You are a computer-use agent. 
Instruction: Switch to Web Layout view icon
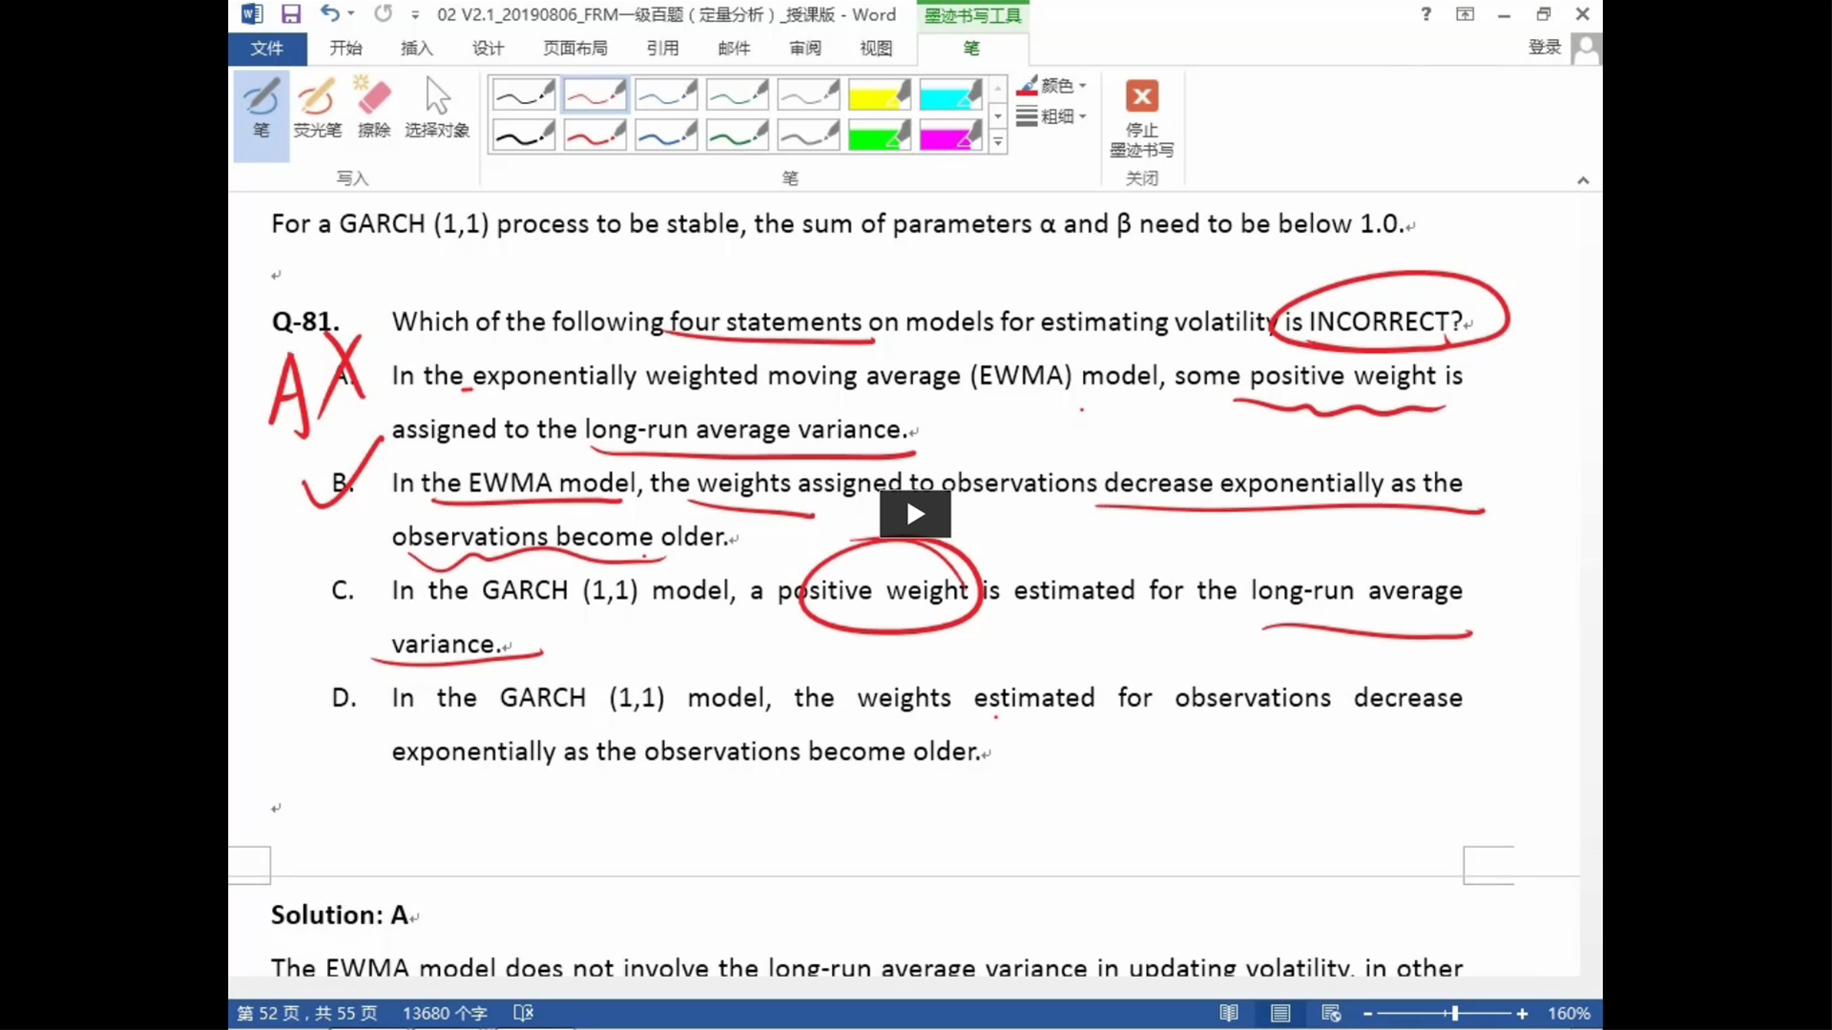1331,1013
